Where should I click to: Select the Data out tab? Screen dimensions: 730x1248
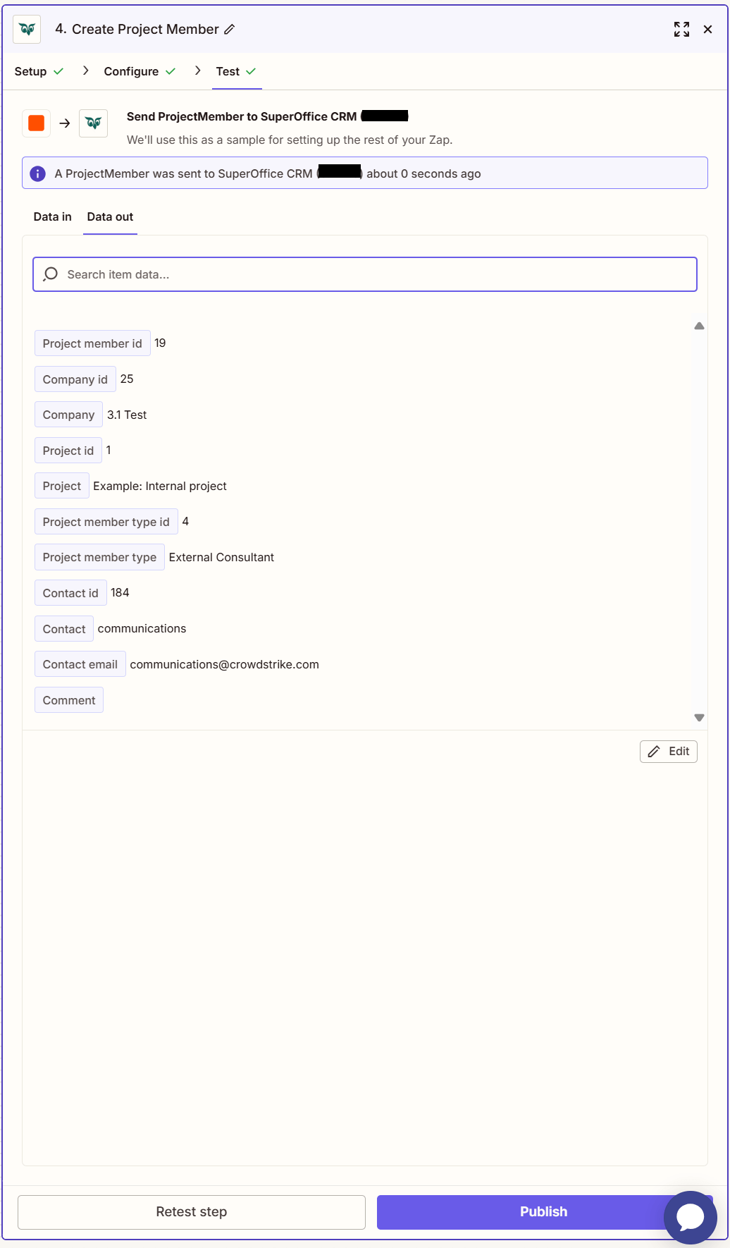pyautogui.click(x=110, y=216)
